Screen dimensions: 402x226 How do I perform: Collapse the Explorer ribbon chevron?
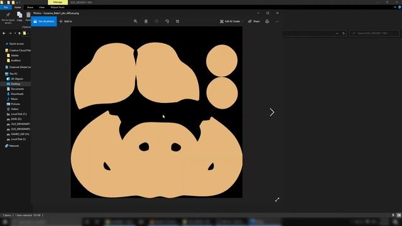(x=395, y=8)
